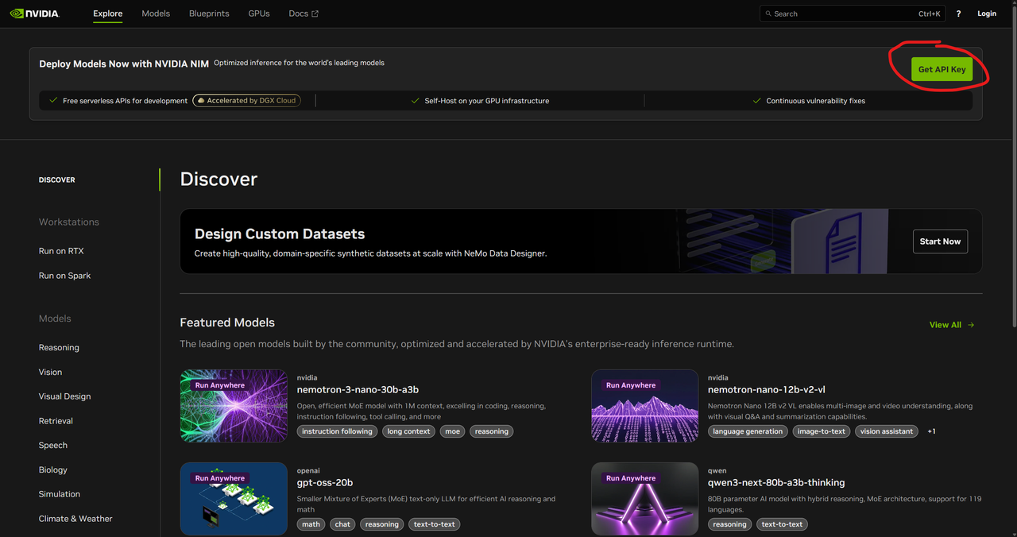
Task: Select the Reasoning models category
Action: pyautogui.click(x=59, y=348)
